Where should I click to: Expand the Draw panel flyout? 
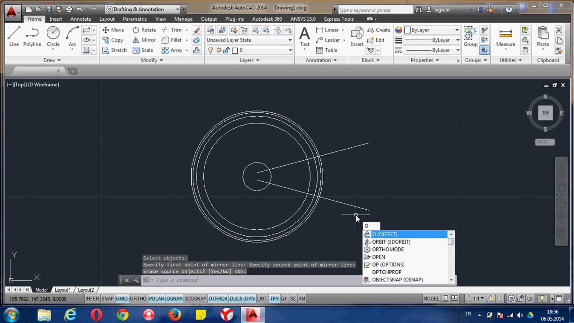[52, 60]
